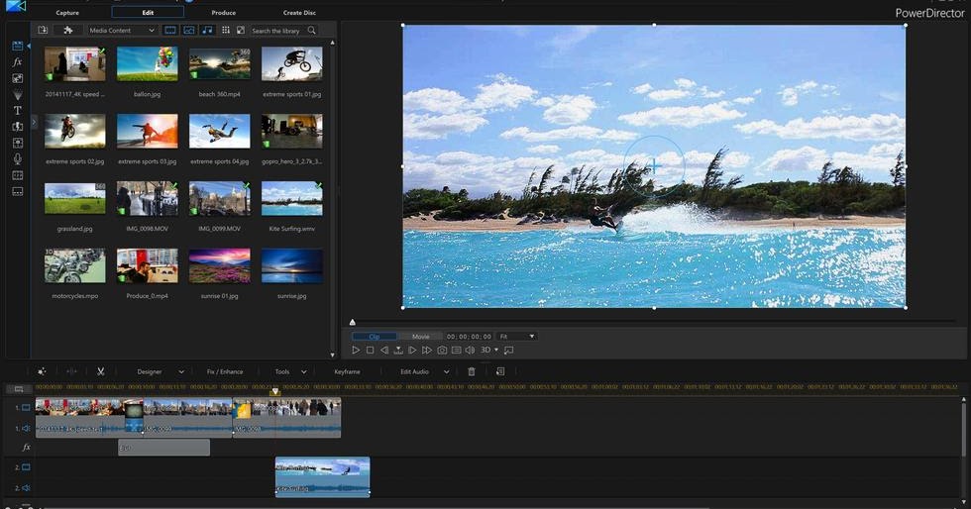Click the timeline playhead marker
This screenshot has height=509, width=971.
(x=275, y=391)
